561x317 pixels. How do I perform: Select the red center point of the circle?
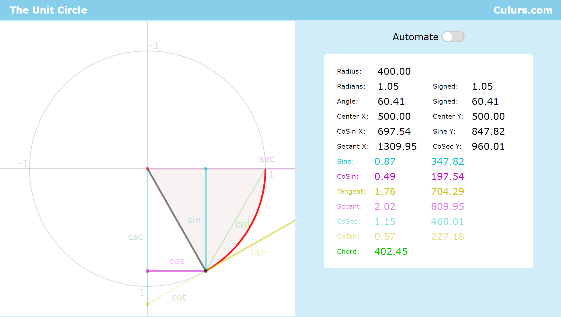coord(147,169)
